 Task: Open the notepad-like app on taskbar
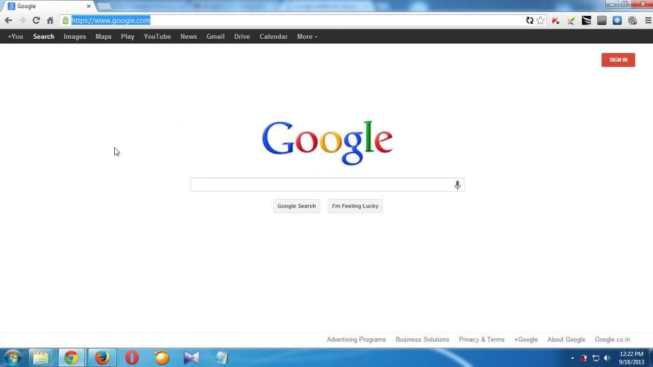coord(221,357)
